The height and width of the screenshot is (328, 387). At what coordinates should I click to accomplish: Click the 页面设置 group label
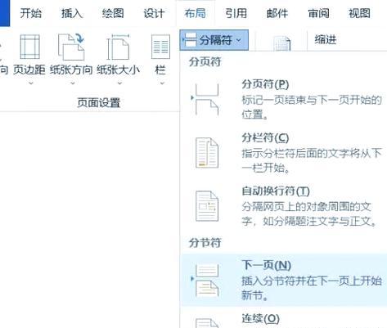98,103
